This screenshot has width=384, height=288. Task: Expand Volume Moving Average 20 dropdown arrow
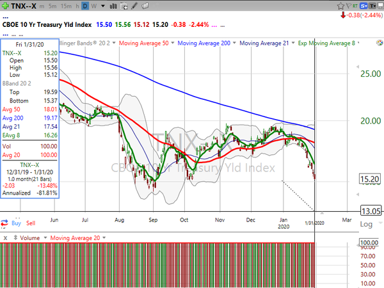tap(104, 238)
